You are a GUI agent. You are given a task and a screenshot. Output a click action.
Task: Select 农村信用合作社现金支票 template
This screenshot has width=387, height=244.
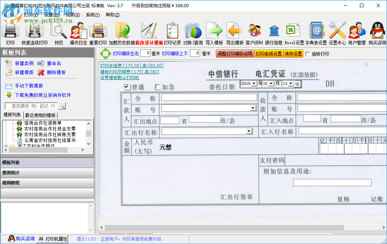tap(50, 129)
